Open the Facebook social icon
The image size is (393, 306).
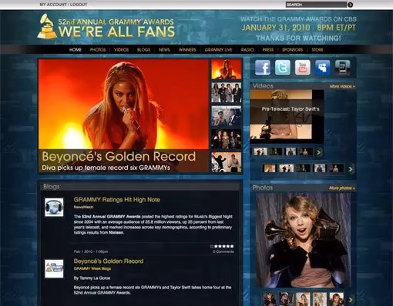263,68
